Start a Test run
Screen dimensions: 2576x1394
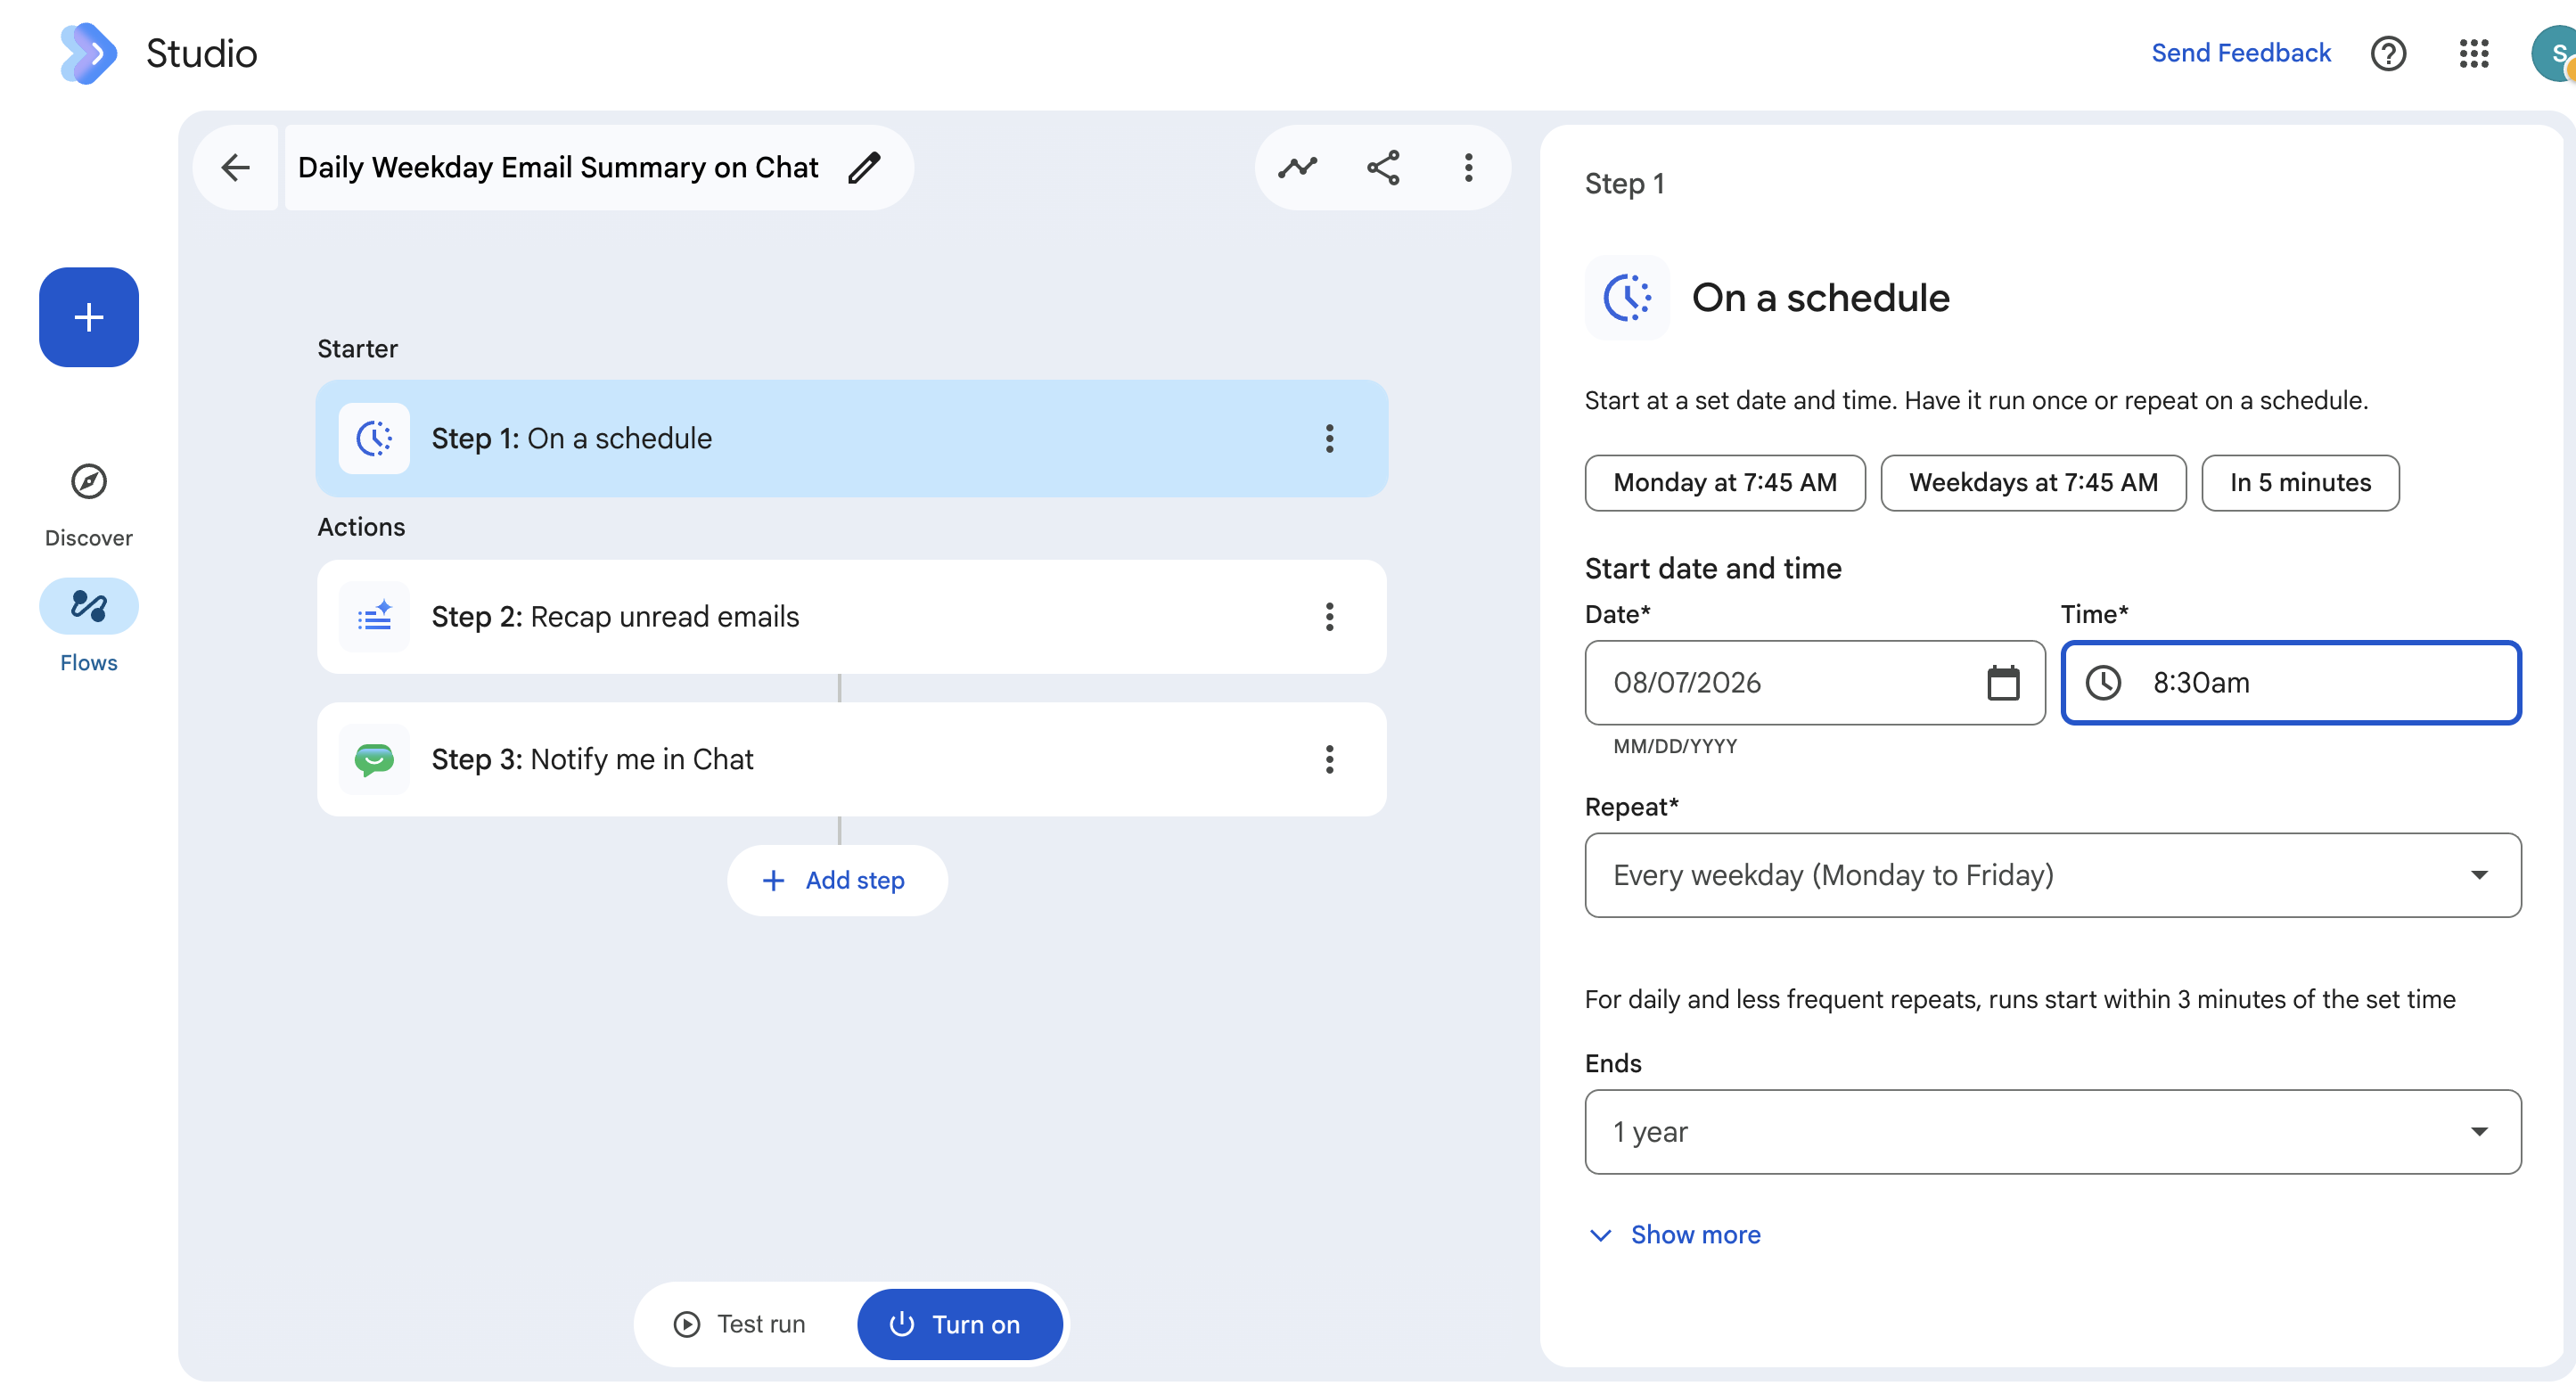740,1324
